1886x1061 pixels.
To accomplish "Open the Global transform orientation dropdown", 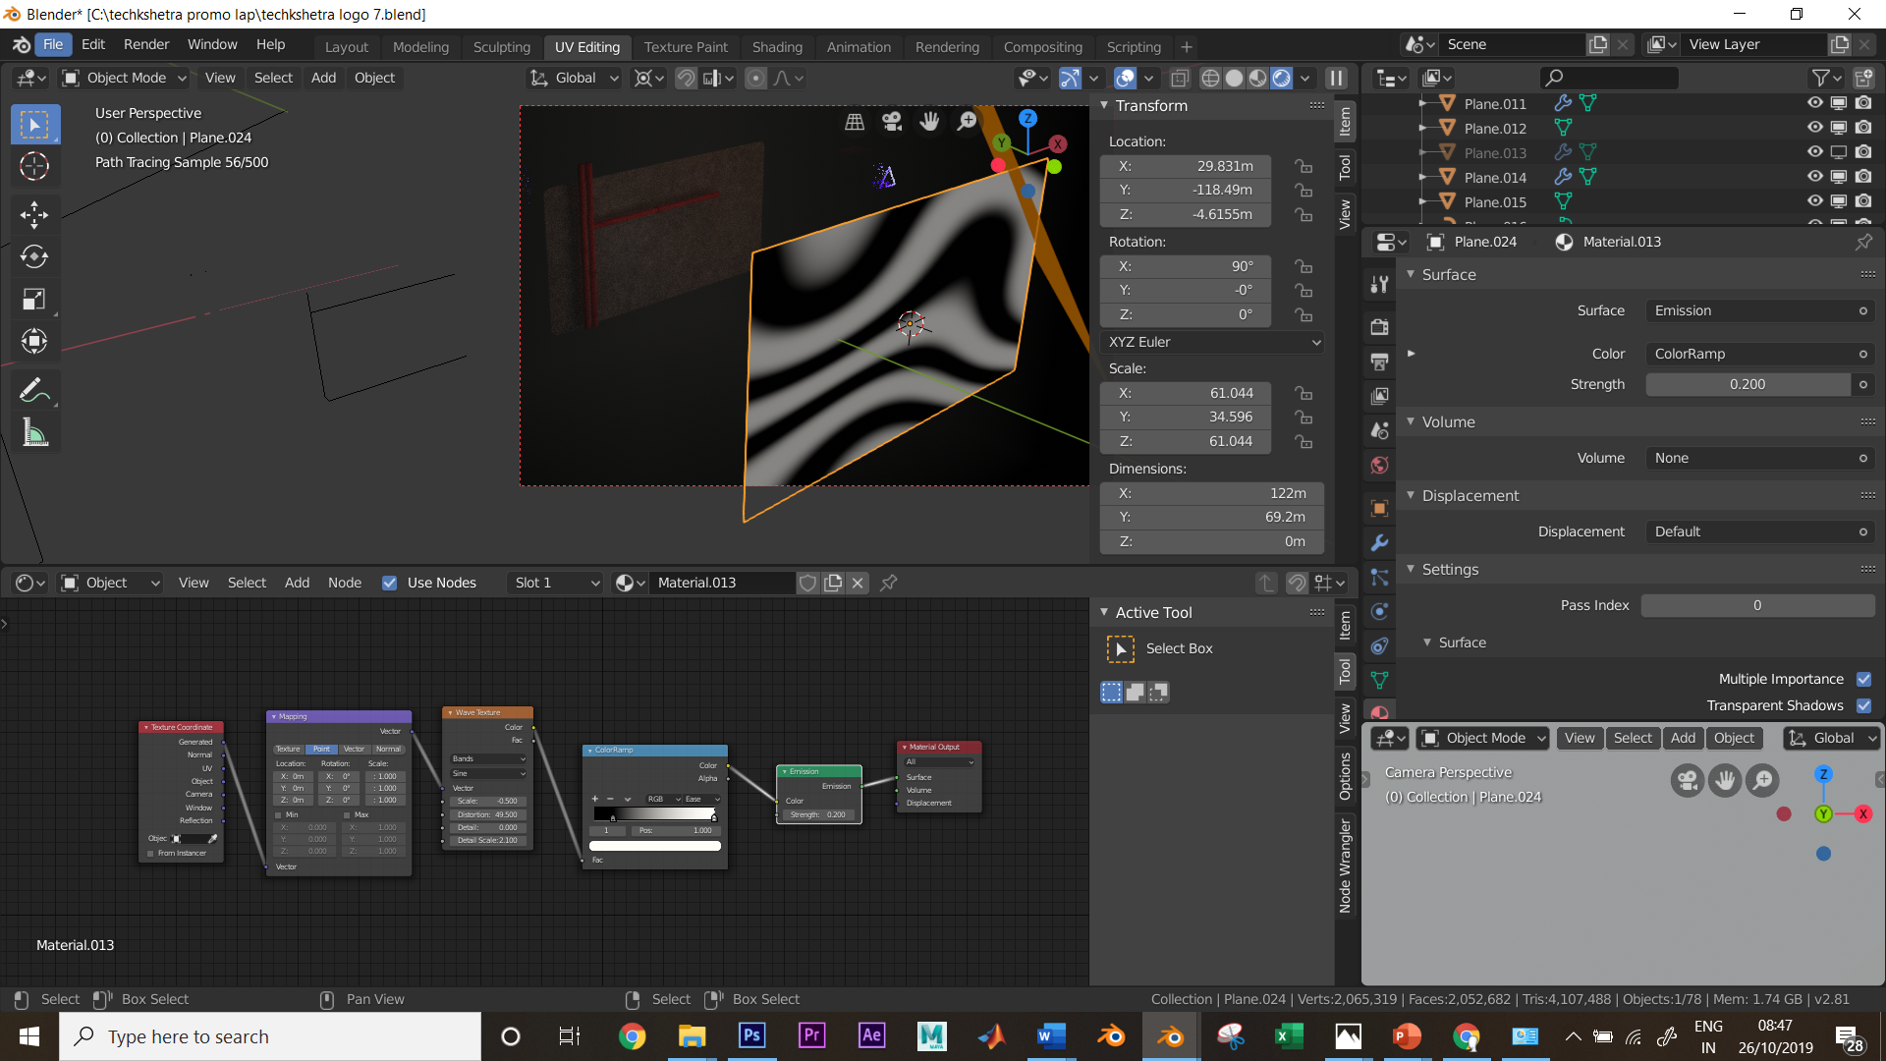I will (575, 78).
